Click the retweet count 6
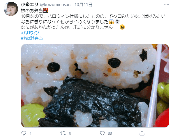173x139 pixels. pyautogui.click(x=70, y=133)
